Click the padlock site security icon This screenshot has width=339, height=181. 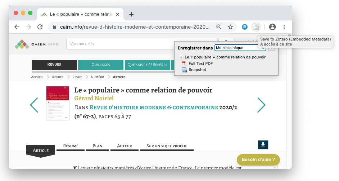[54, 27]
